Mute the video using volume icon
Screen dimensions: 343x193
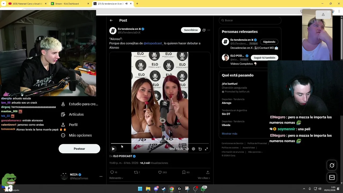point(187,149)
